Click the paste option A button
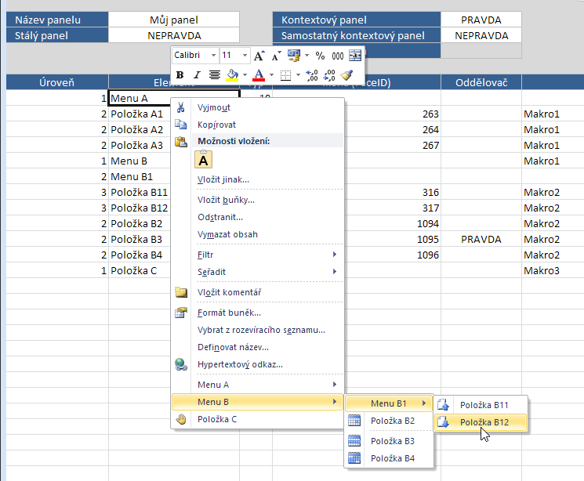 (x=203, y=160)
